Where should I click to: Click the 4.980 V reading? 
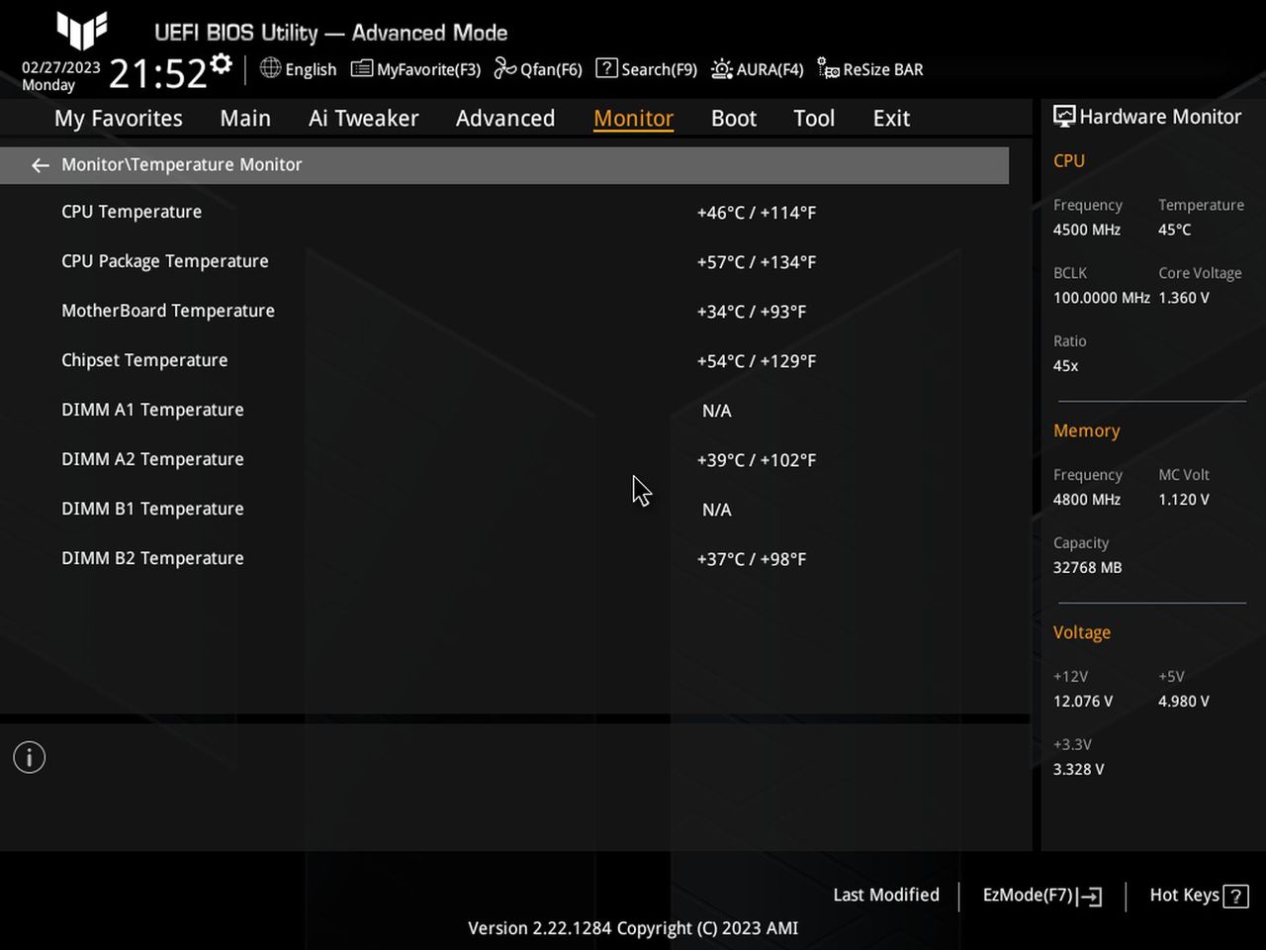(x=1184, y=702)
